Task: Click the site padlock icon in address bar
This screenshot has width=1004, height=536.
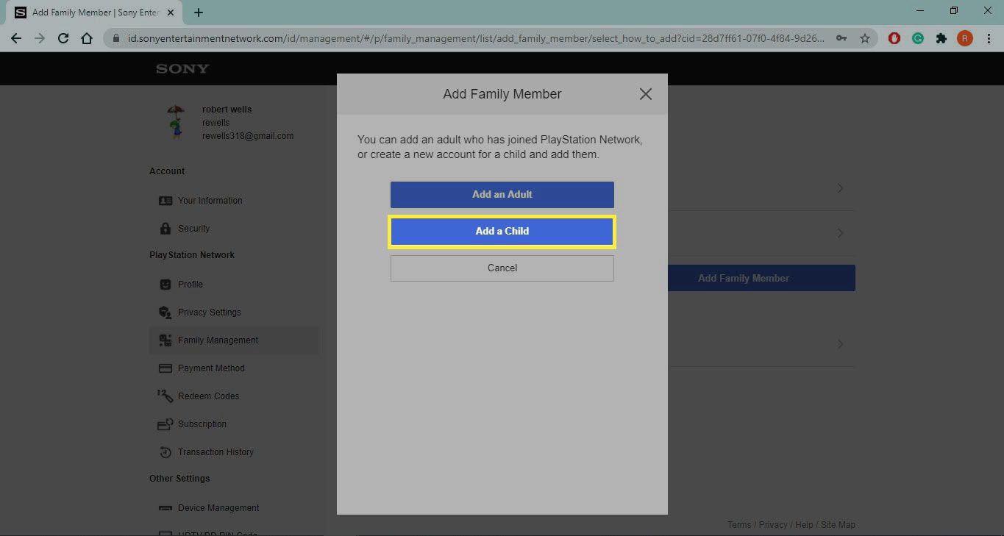Action: 116,38
